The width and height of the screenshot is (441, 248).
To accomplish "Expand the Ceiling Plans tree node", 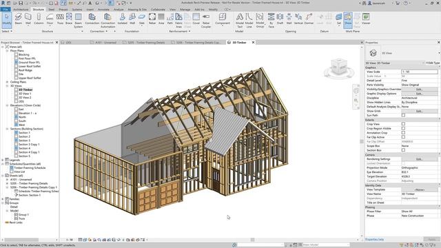I will pos(7,82).
